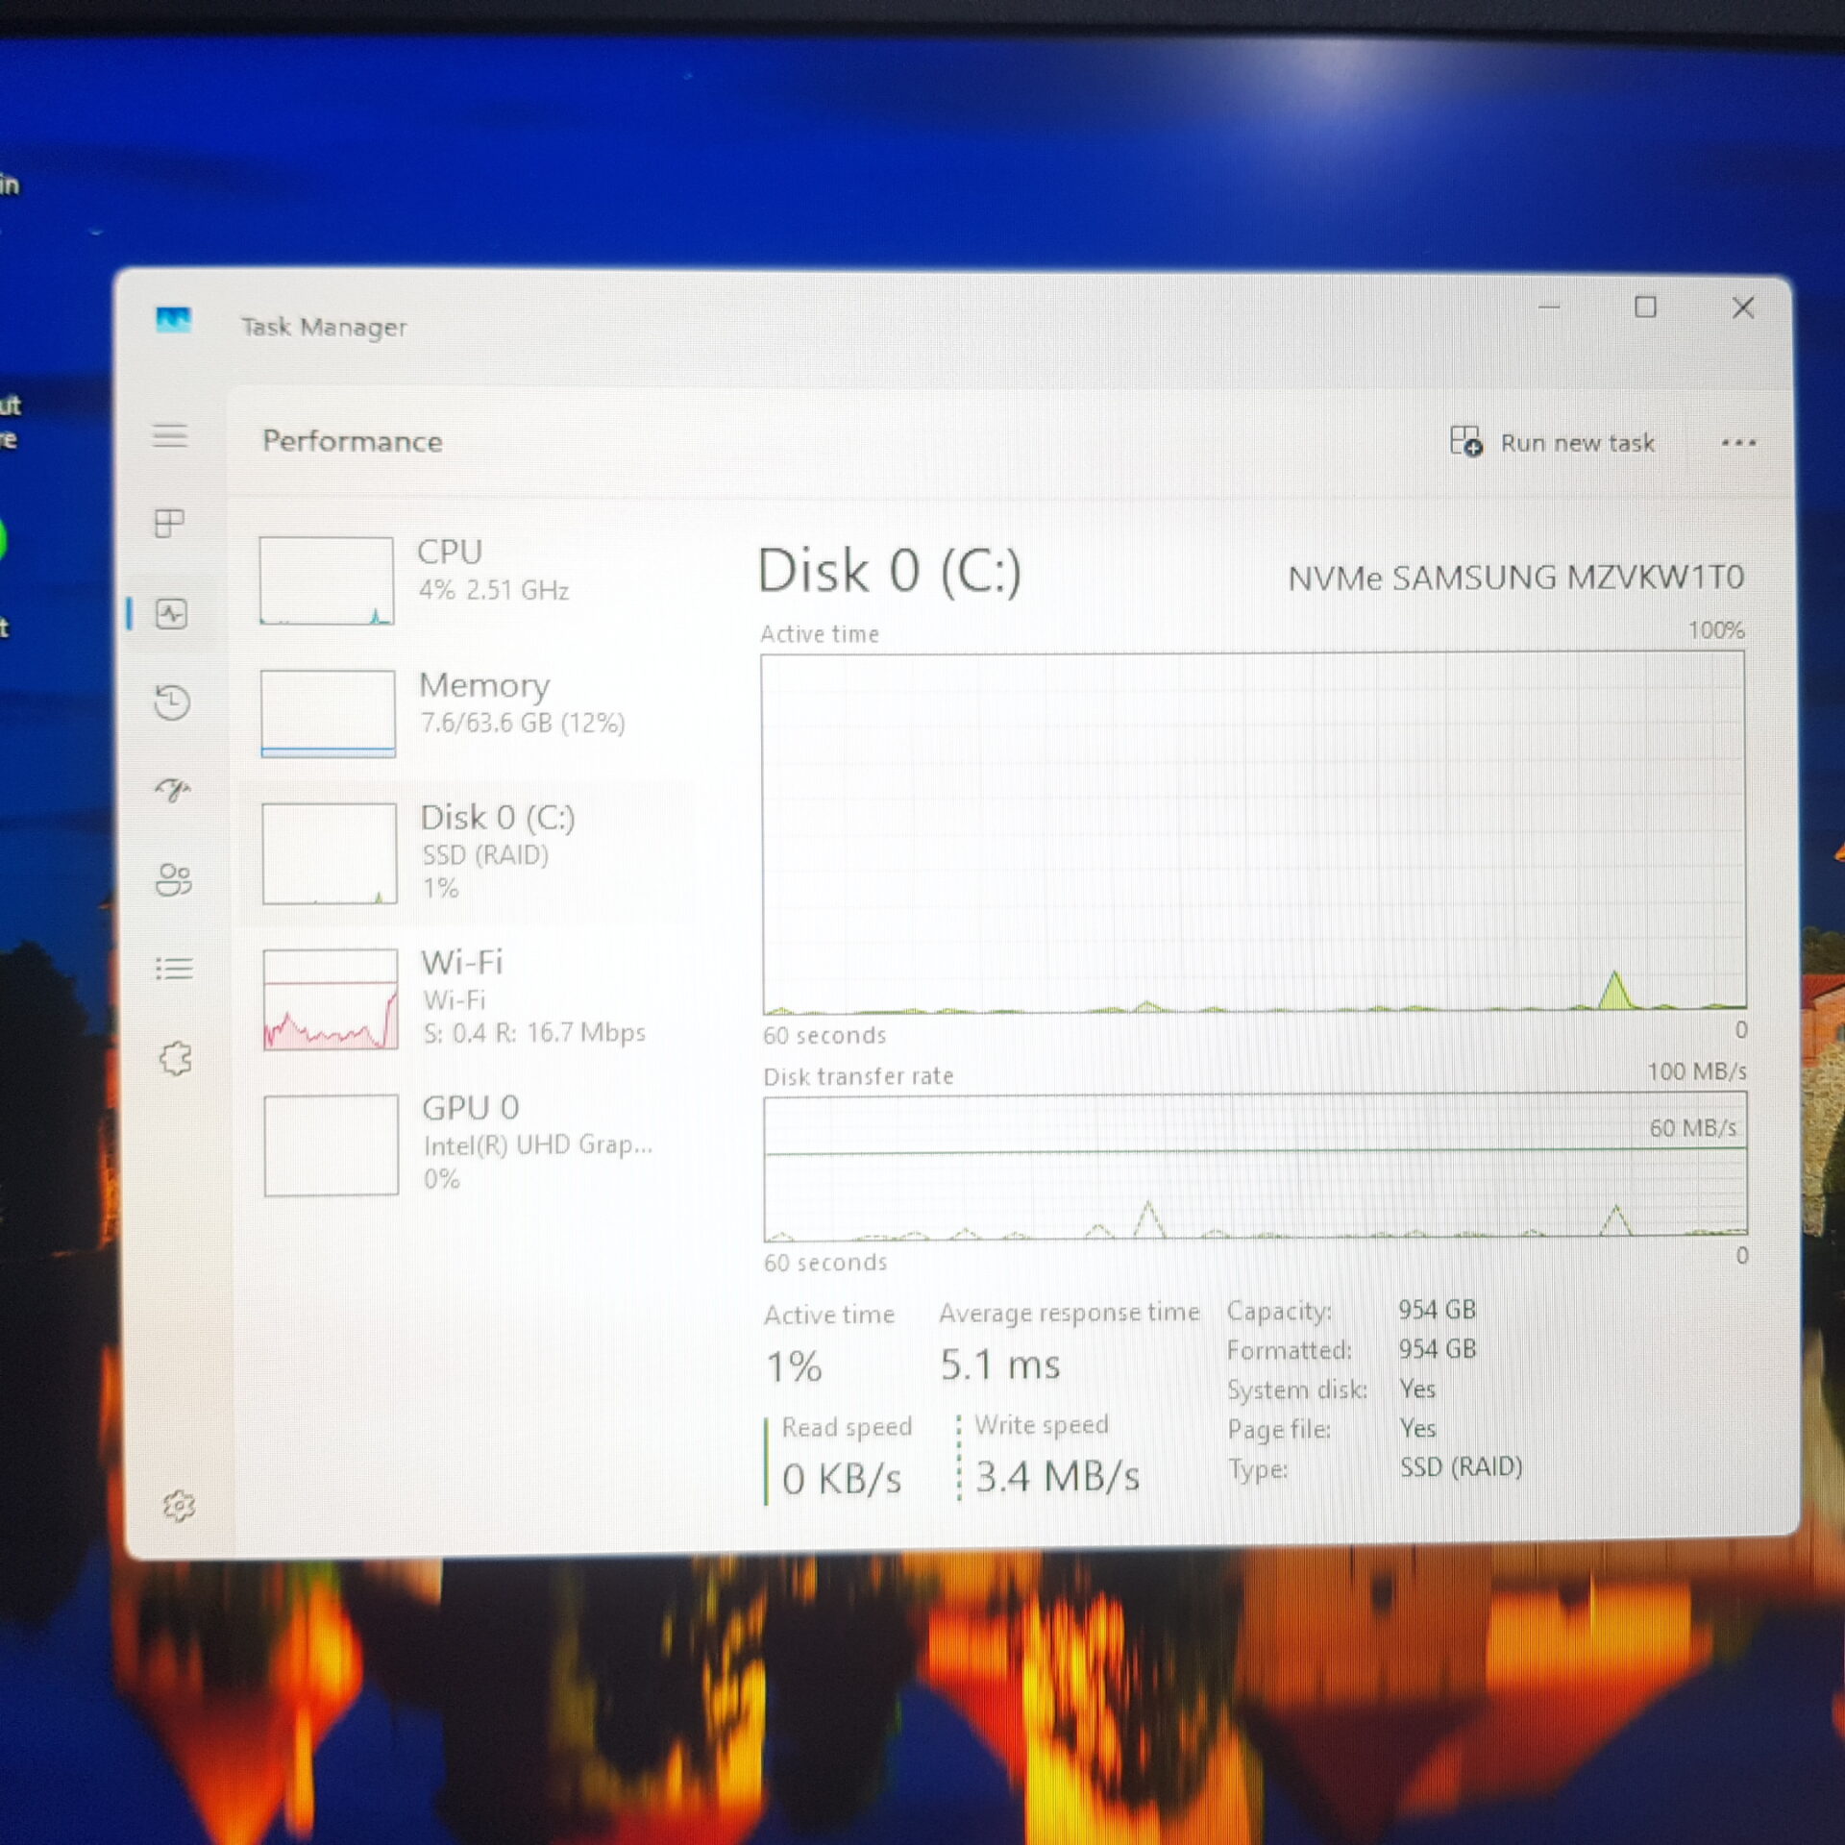Screen dimensions: 1845x1845
Task: Maximize the Task Manager window
Action: coord(1646,307)
